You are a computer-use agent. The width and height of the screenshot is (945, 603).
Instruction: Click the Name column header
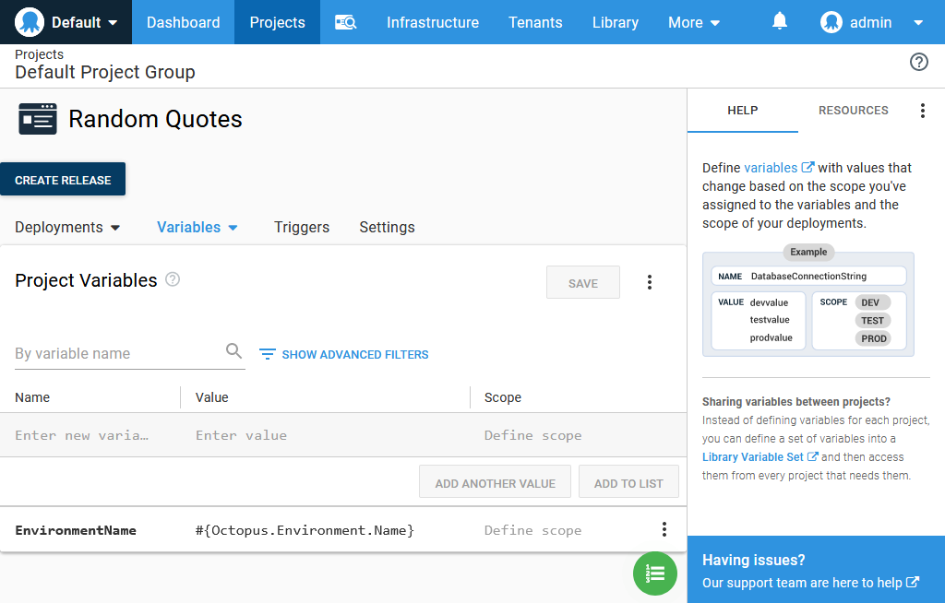coord(32,397)
